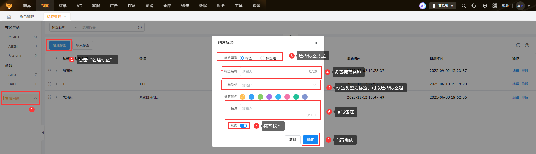Click the top bar search icon
This screenshot has width=536, height=154.
(463, 6)
